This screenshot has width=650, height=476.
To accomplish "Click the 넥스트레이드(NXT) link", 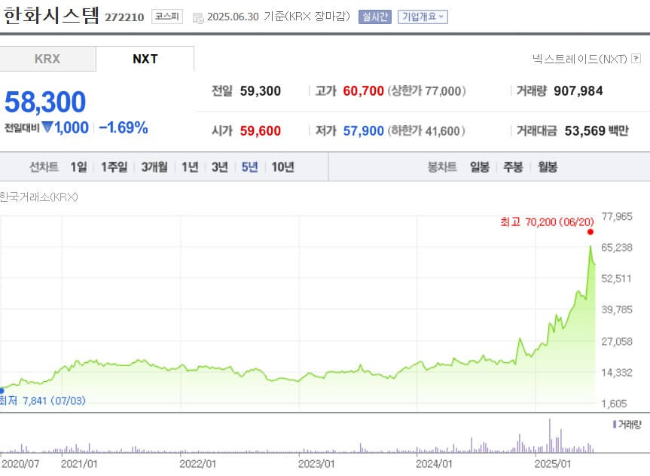I will pos(579,59).
